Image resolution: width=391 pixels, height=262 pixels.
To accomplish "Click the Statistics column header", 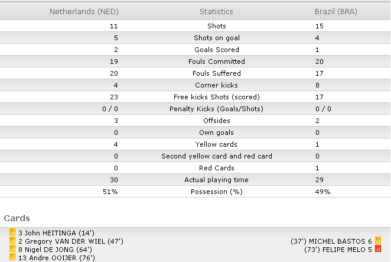I will 216,11.
